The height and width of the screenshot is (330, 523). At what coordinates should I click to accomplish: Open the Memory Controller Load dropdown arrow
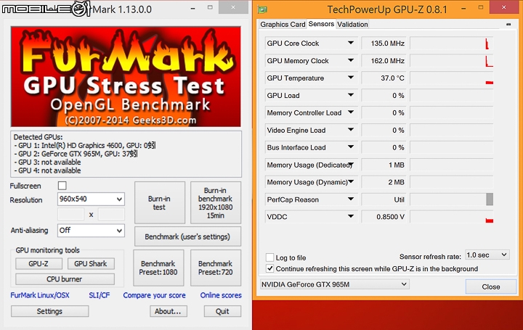click(x=351, y=112)
